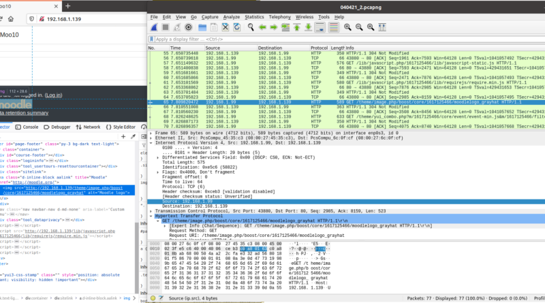The width and height of the screenshot is (545, 303).
Task: Switch to DevTools Debugger tab
Action: point(57,127)
